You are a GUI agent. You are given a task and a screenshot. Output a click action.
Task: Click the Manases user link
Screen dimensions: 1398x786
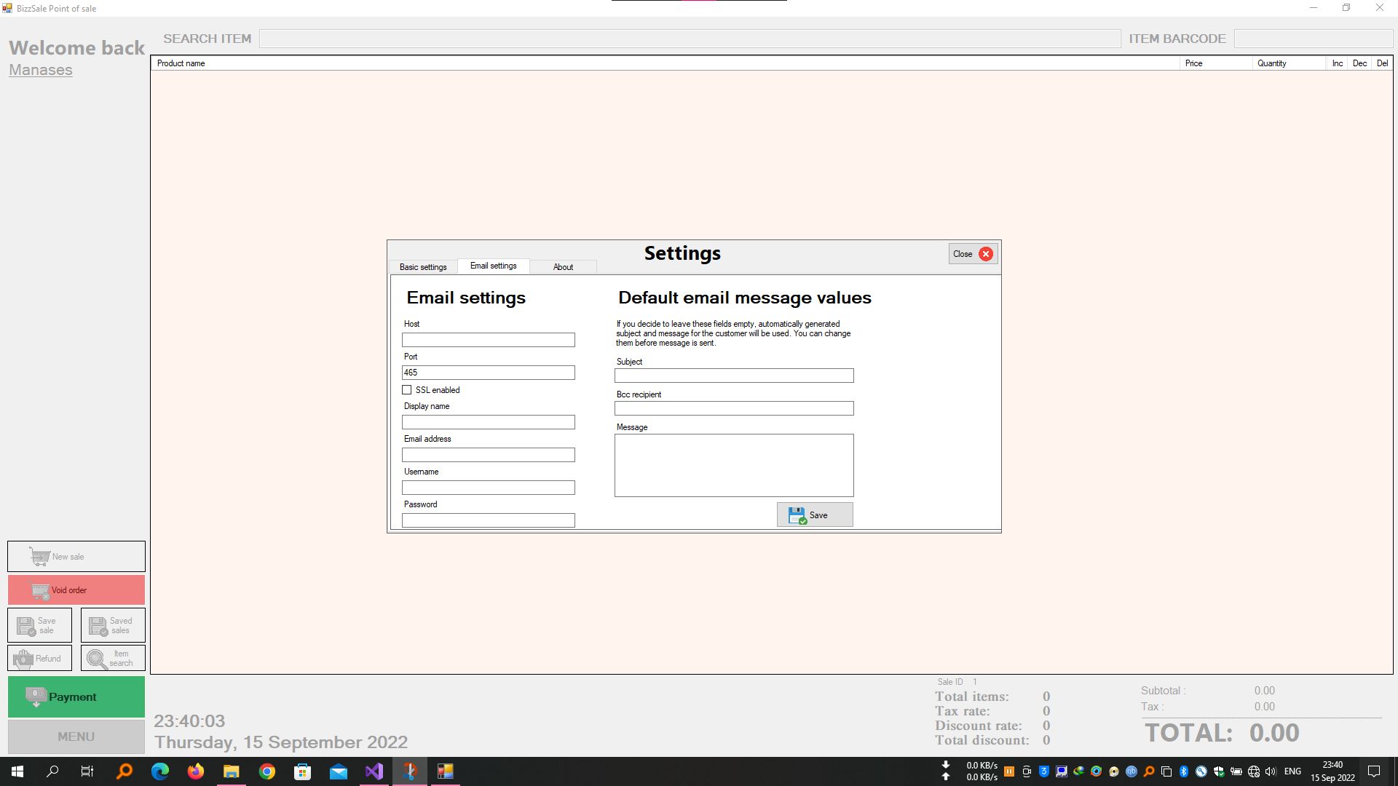(x=41, y=70)
